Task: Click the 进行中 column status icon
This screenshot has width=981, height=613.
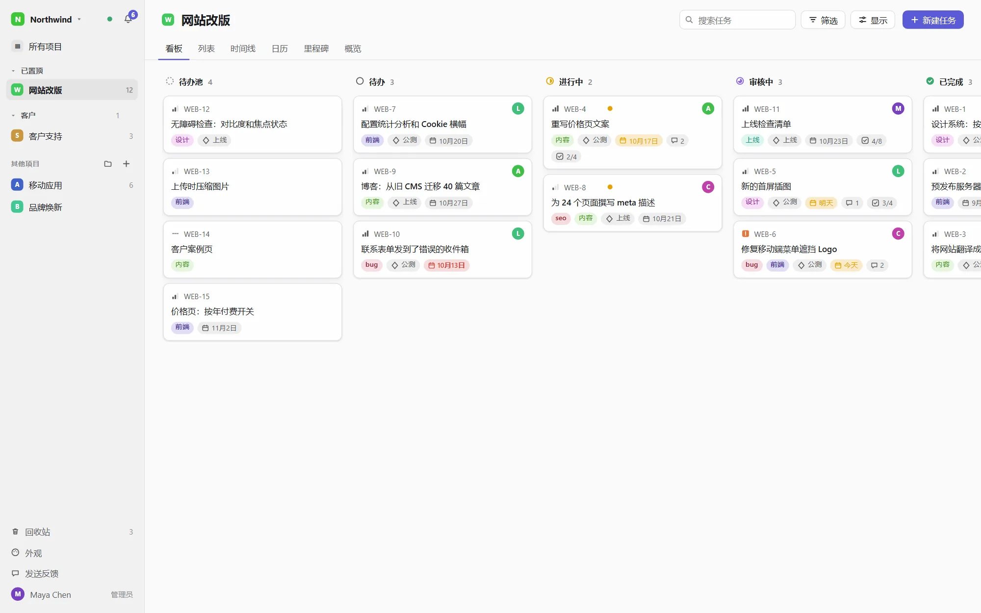Action: point(550,81)
